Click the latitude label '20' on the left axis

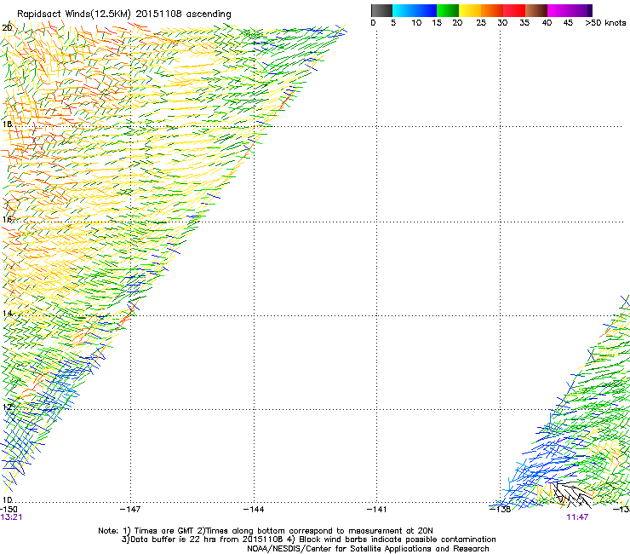click(x=7, y=28)
